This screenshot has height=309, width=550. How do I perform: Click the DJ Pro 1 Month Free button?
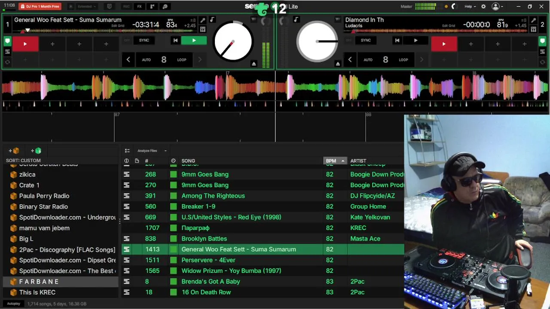coord(40,6)
